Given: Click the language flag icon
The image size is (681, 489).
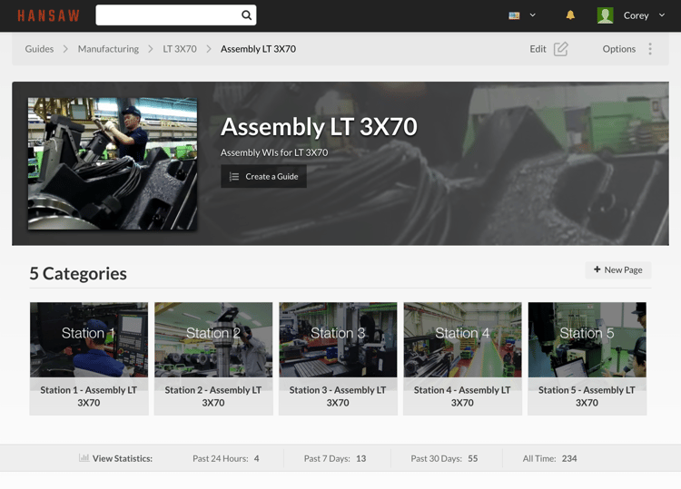Looking at the screenshot, I should point(514,15).
